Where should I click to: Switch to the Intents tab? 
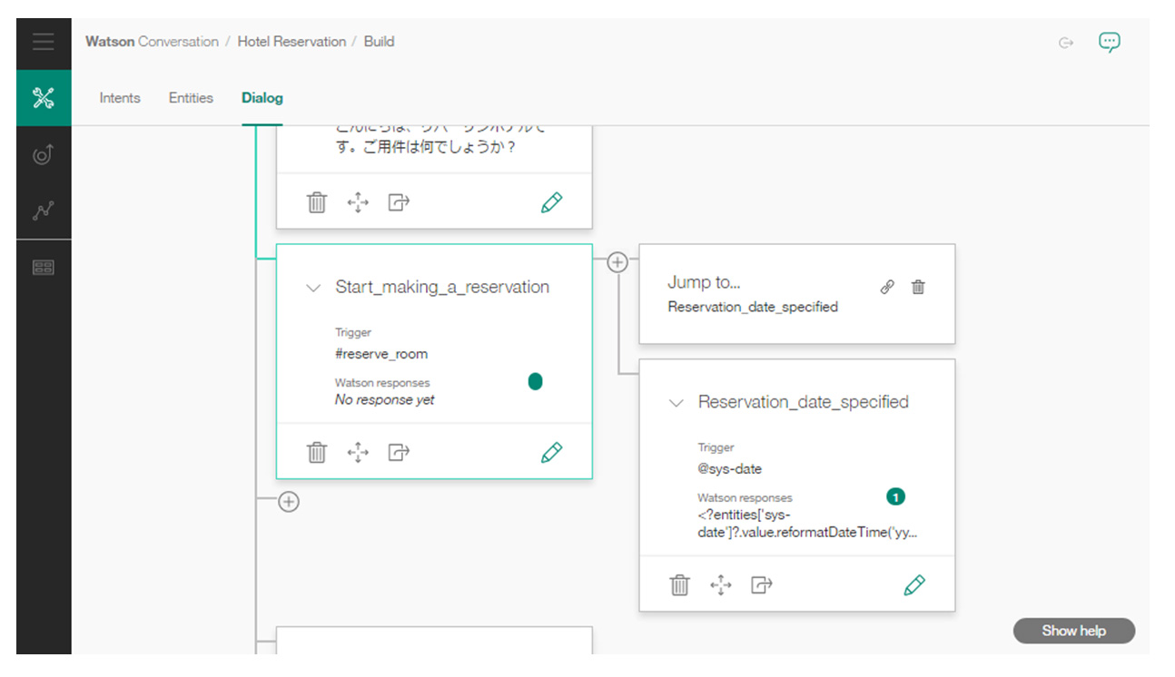120,98
